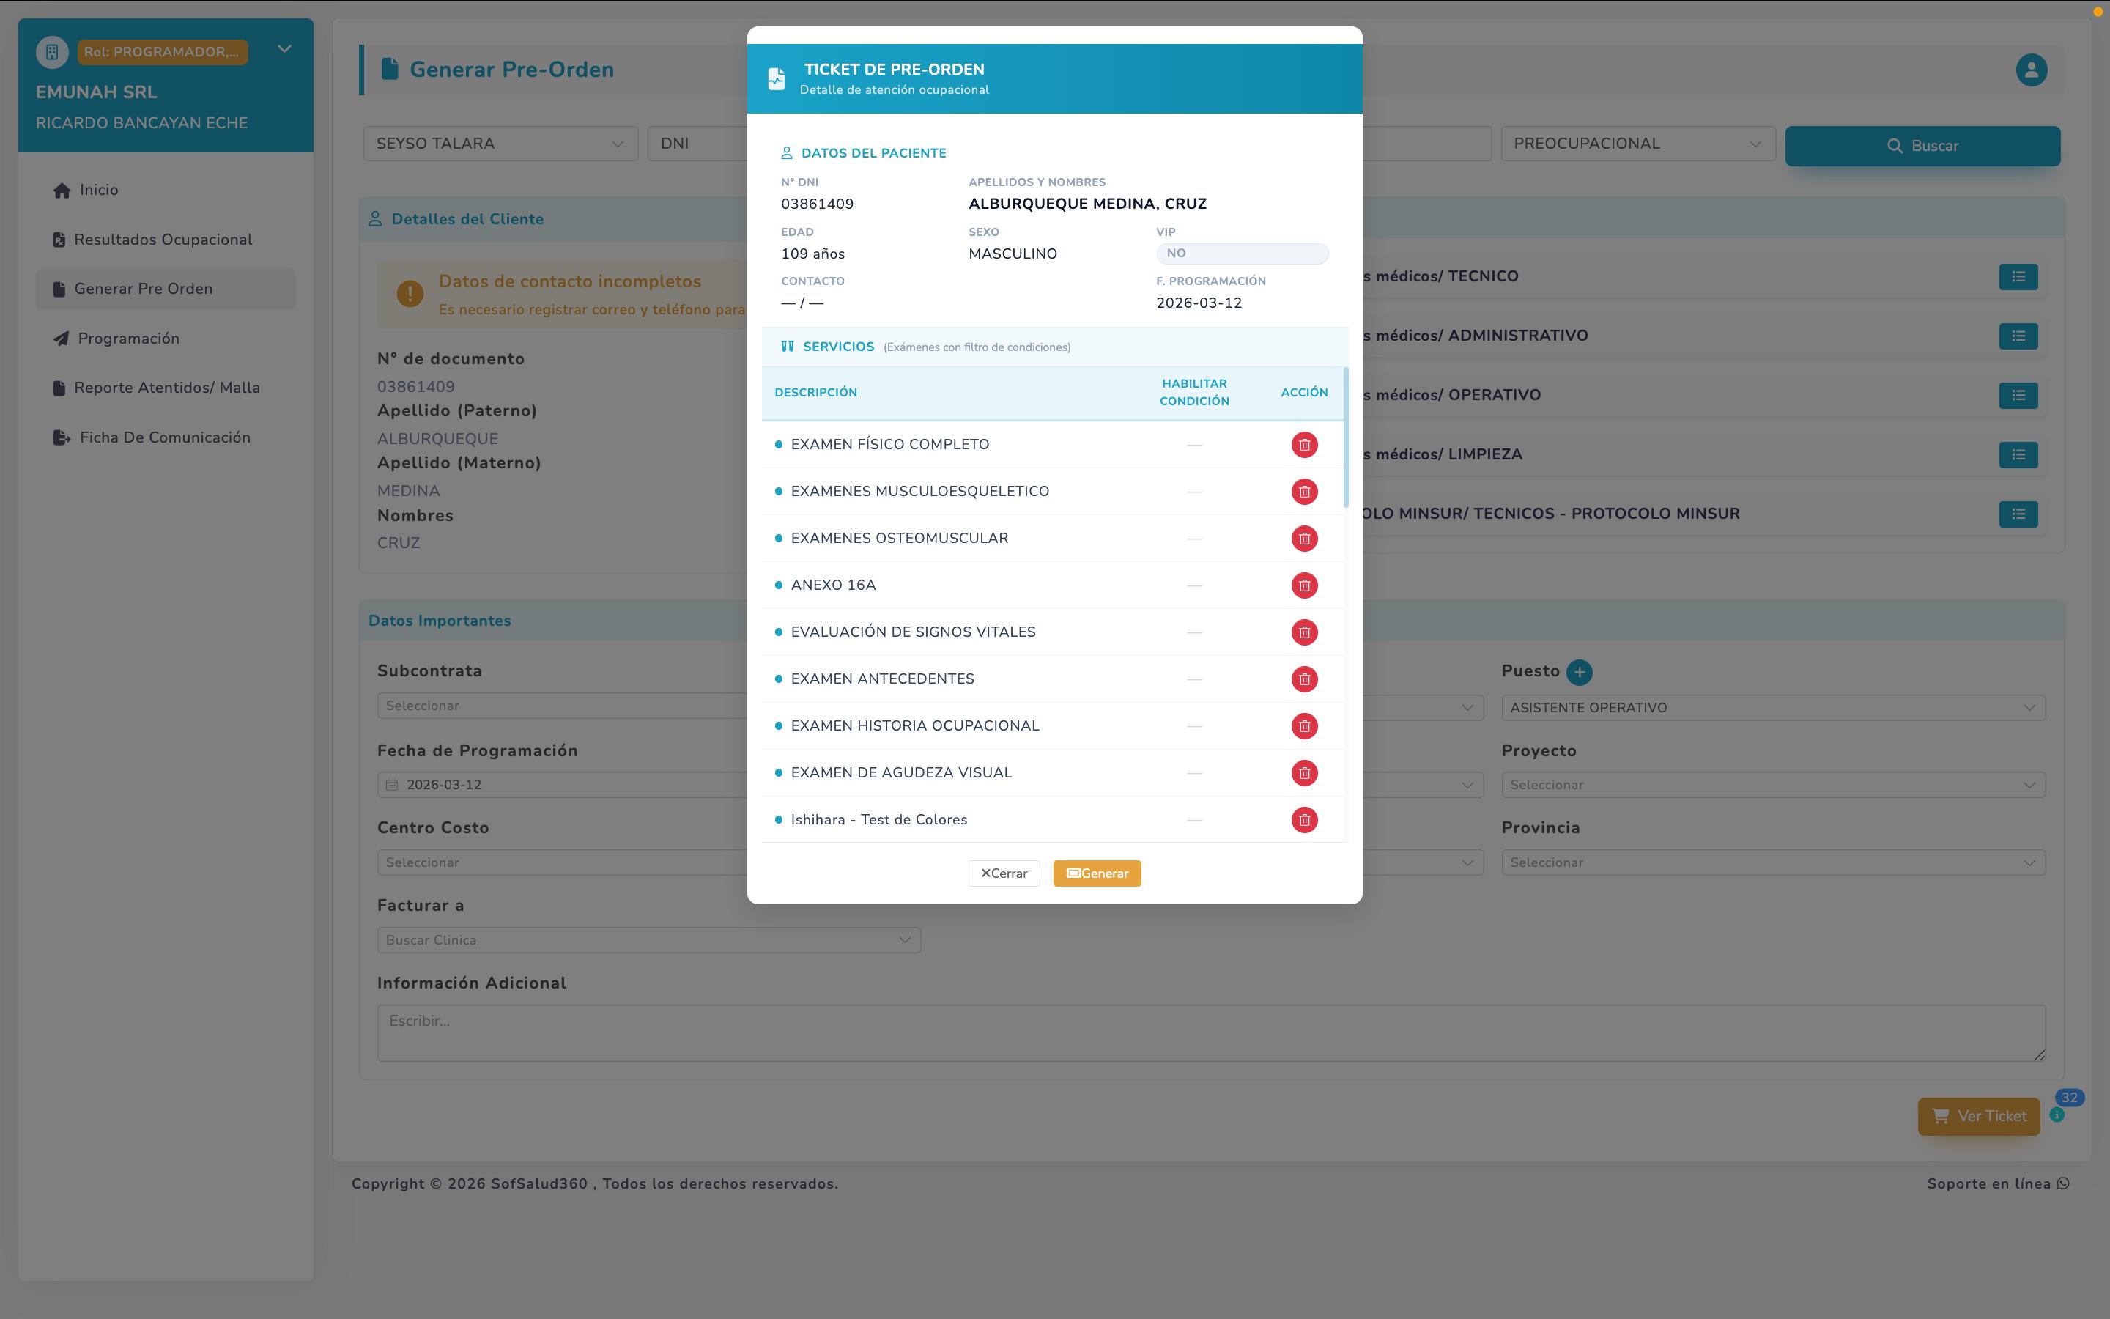
Task: Add new Puesto with plus icon
Action: click(1579, 672)
